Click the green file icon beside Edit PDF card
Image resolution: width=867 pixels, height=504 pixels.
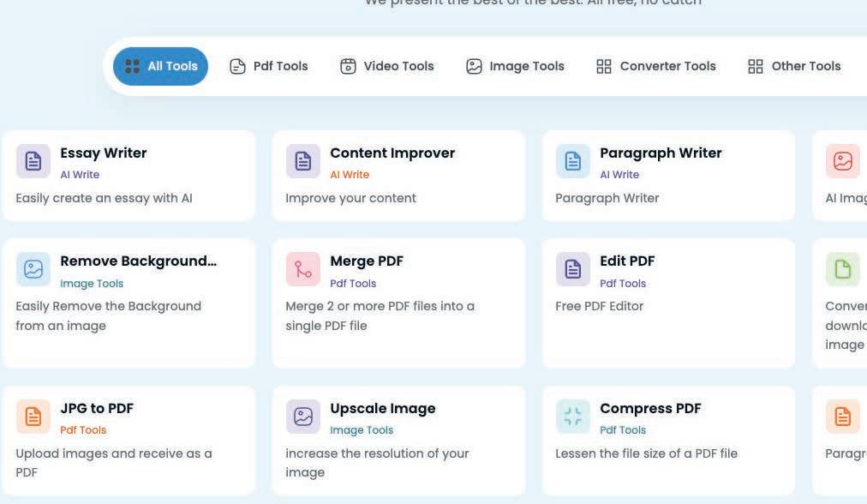click(843, 269)
